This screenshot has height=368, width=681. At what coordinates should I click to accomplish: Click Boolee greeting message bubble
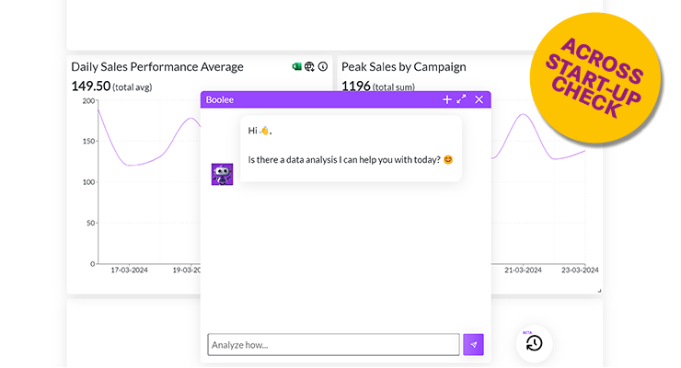click(x=351, y=147)
